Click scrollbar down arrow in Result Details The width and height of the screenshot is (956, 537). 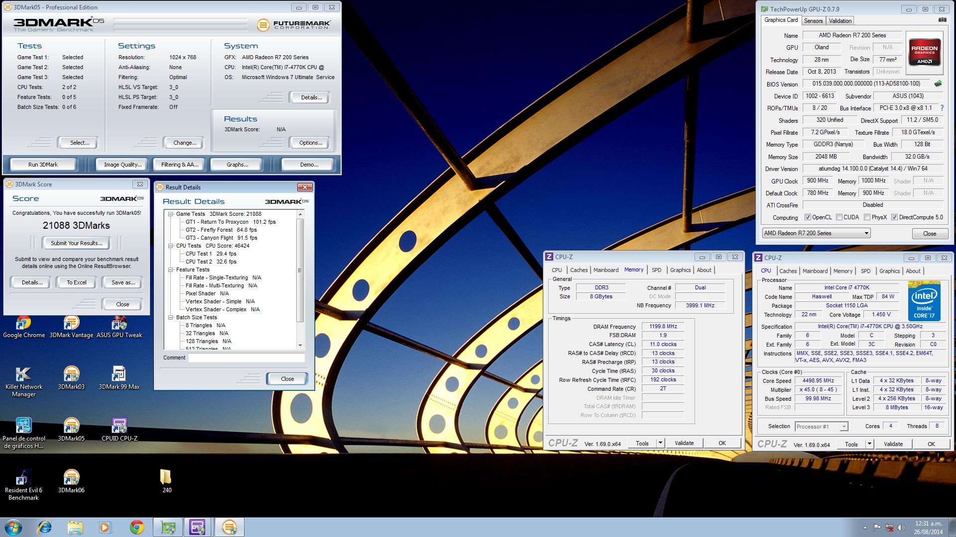pos(300,345)
